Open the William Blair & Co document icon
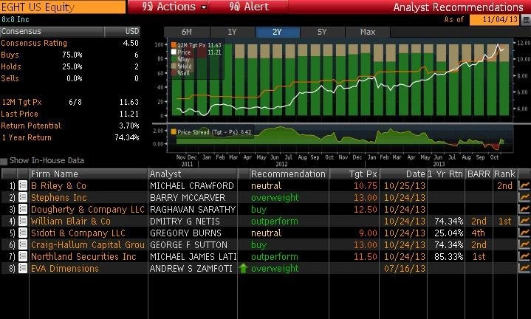The width and height of the screenshot is (531, 319). pyautogui.click(x=23, y=221)
